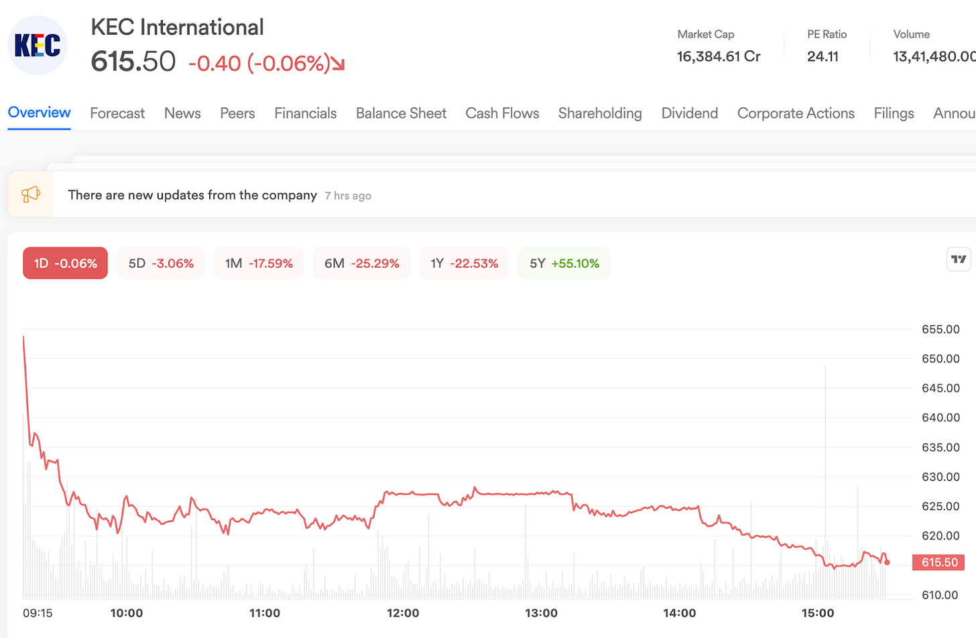Click the Volume label
This screenshot has width=976, height=638.
[911, 34]
